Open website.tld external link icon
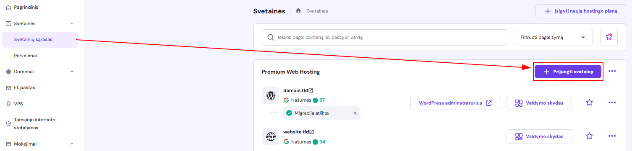This screenshot has height=151, width=632. [x=312, y=132]
